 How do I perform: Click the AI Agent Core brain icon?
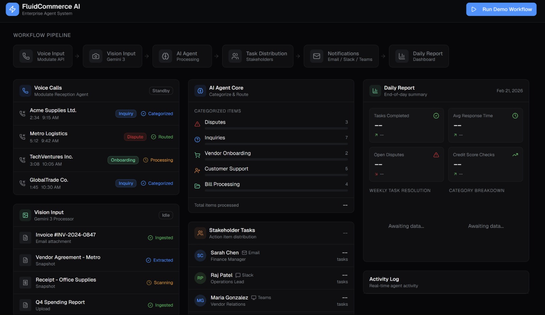[200, 91]
